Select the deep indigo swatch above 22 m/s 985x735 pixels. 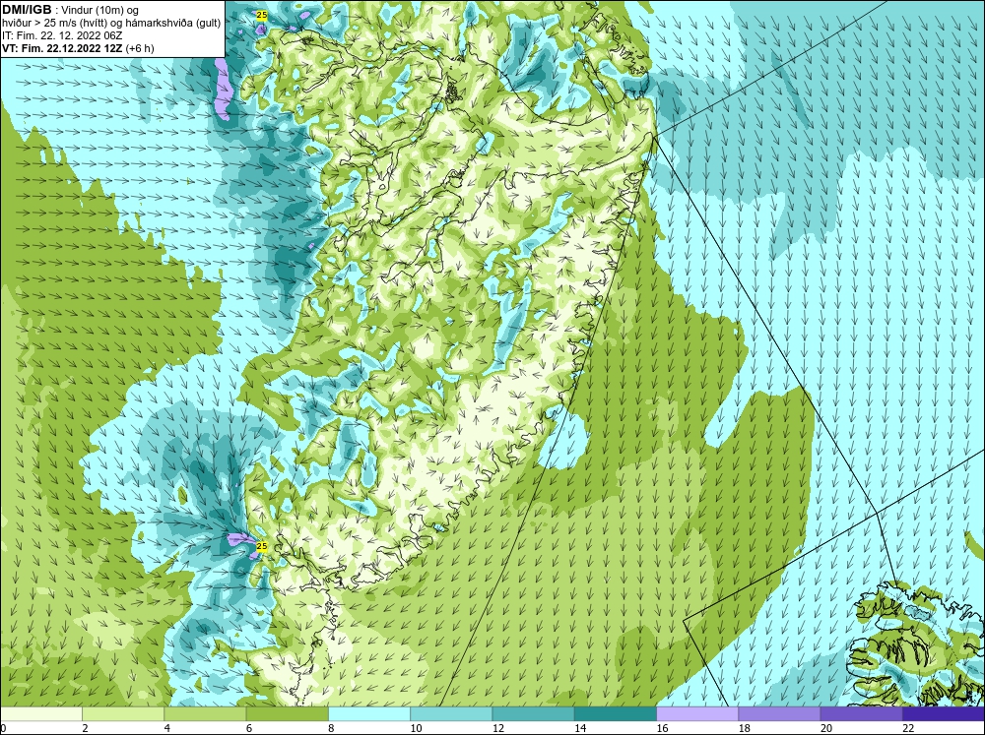[x=943, y=714]
